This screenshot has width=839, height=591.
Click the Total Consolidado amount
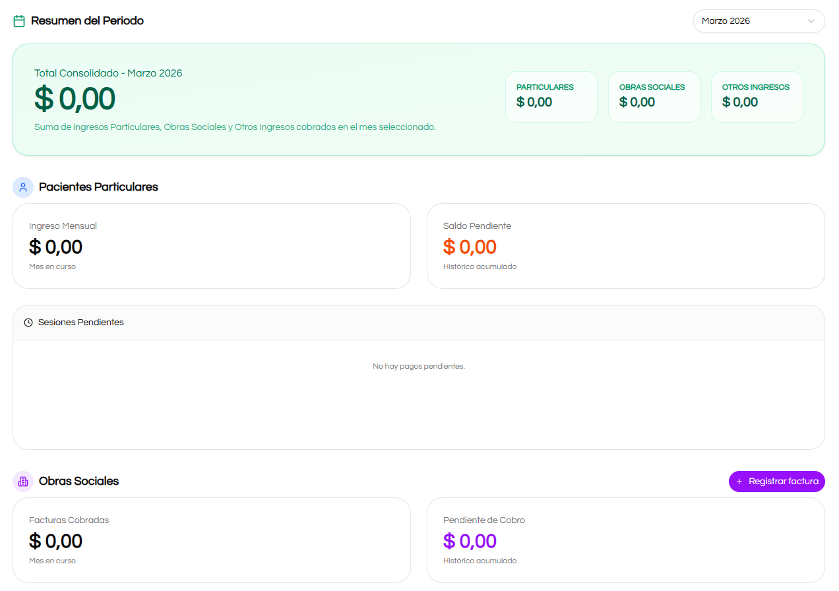75,99
